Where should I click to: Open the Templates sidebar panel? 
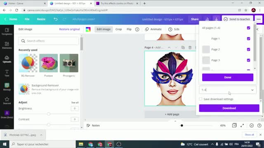tap(7, 31)
